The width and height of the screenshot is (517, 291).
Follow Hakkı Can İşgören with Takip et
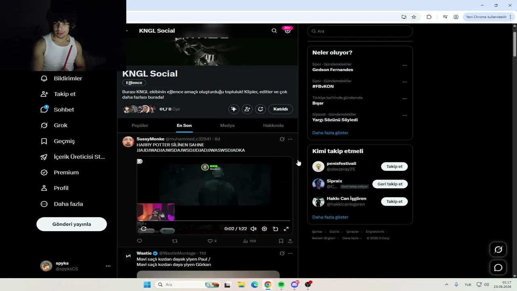[394, 202]
